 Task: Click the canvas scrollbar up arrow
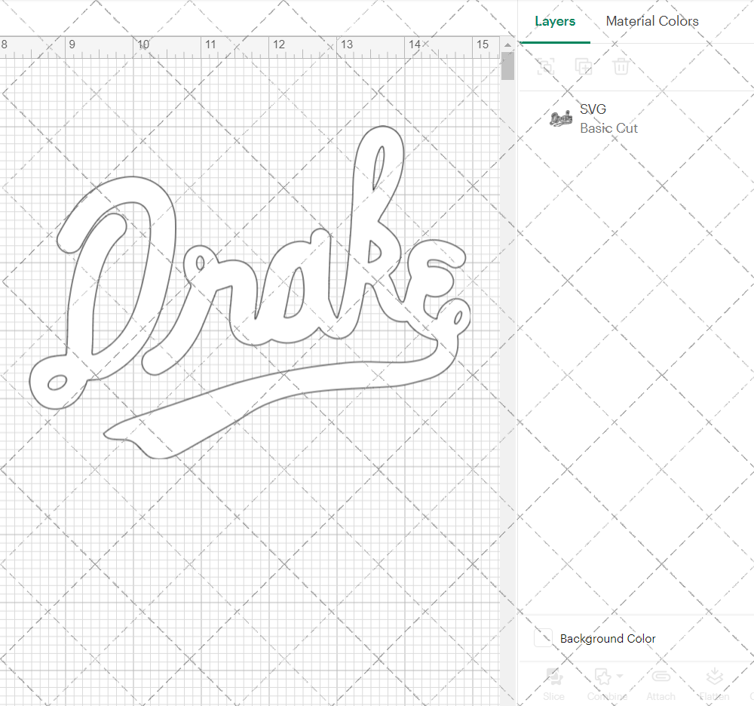coord(507,45)
